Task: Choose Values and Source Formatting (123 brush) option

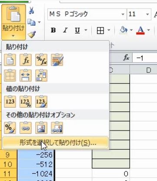Action: [x=41, y=102]
